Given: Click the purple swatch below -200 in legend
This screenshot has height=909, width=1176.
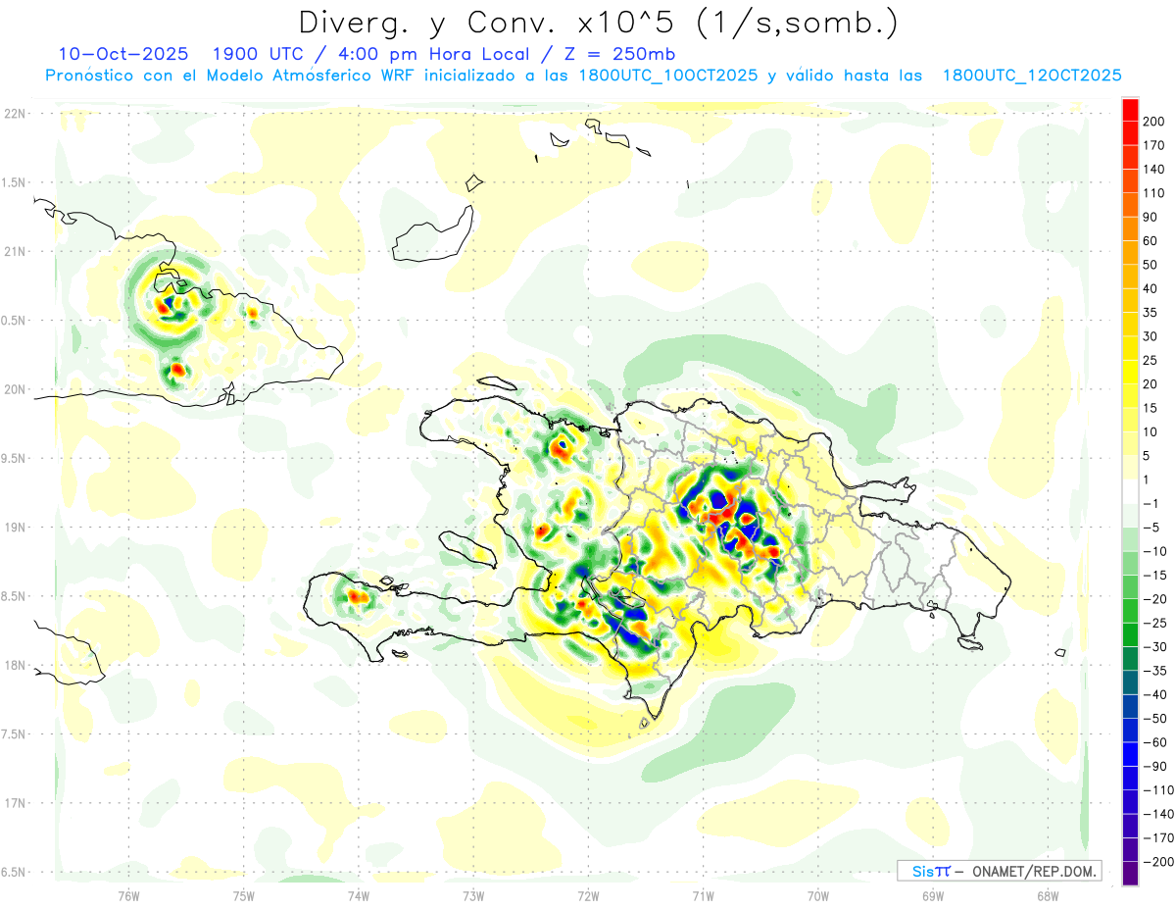Looking at the screenshot, I should click(1130, 874).
